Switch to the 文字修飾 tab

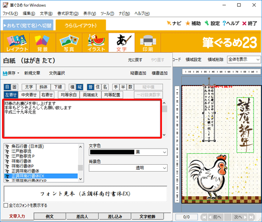coord(147,216)
